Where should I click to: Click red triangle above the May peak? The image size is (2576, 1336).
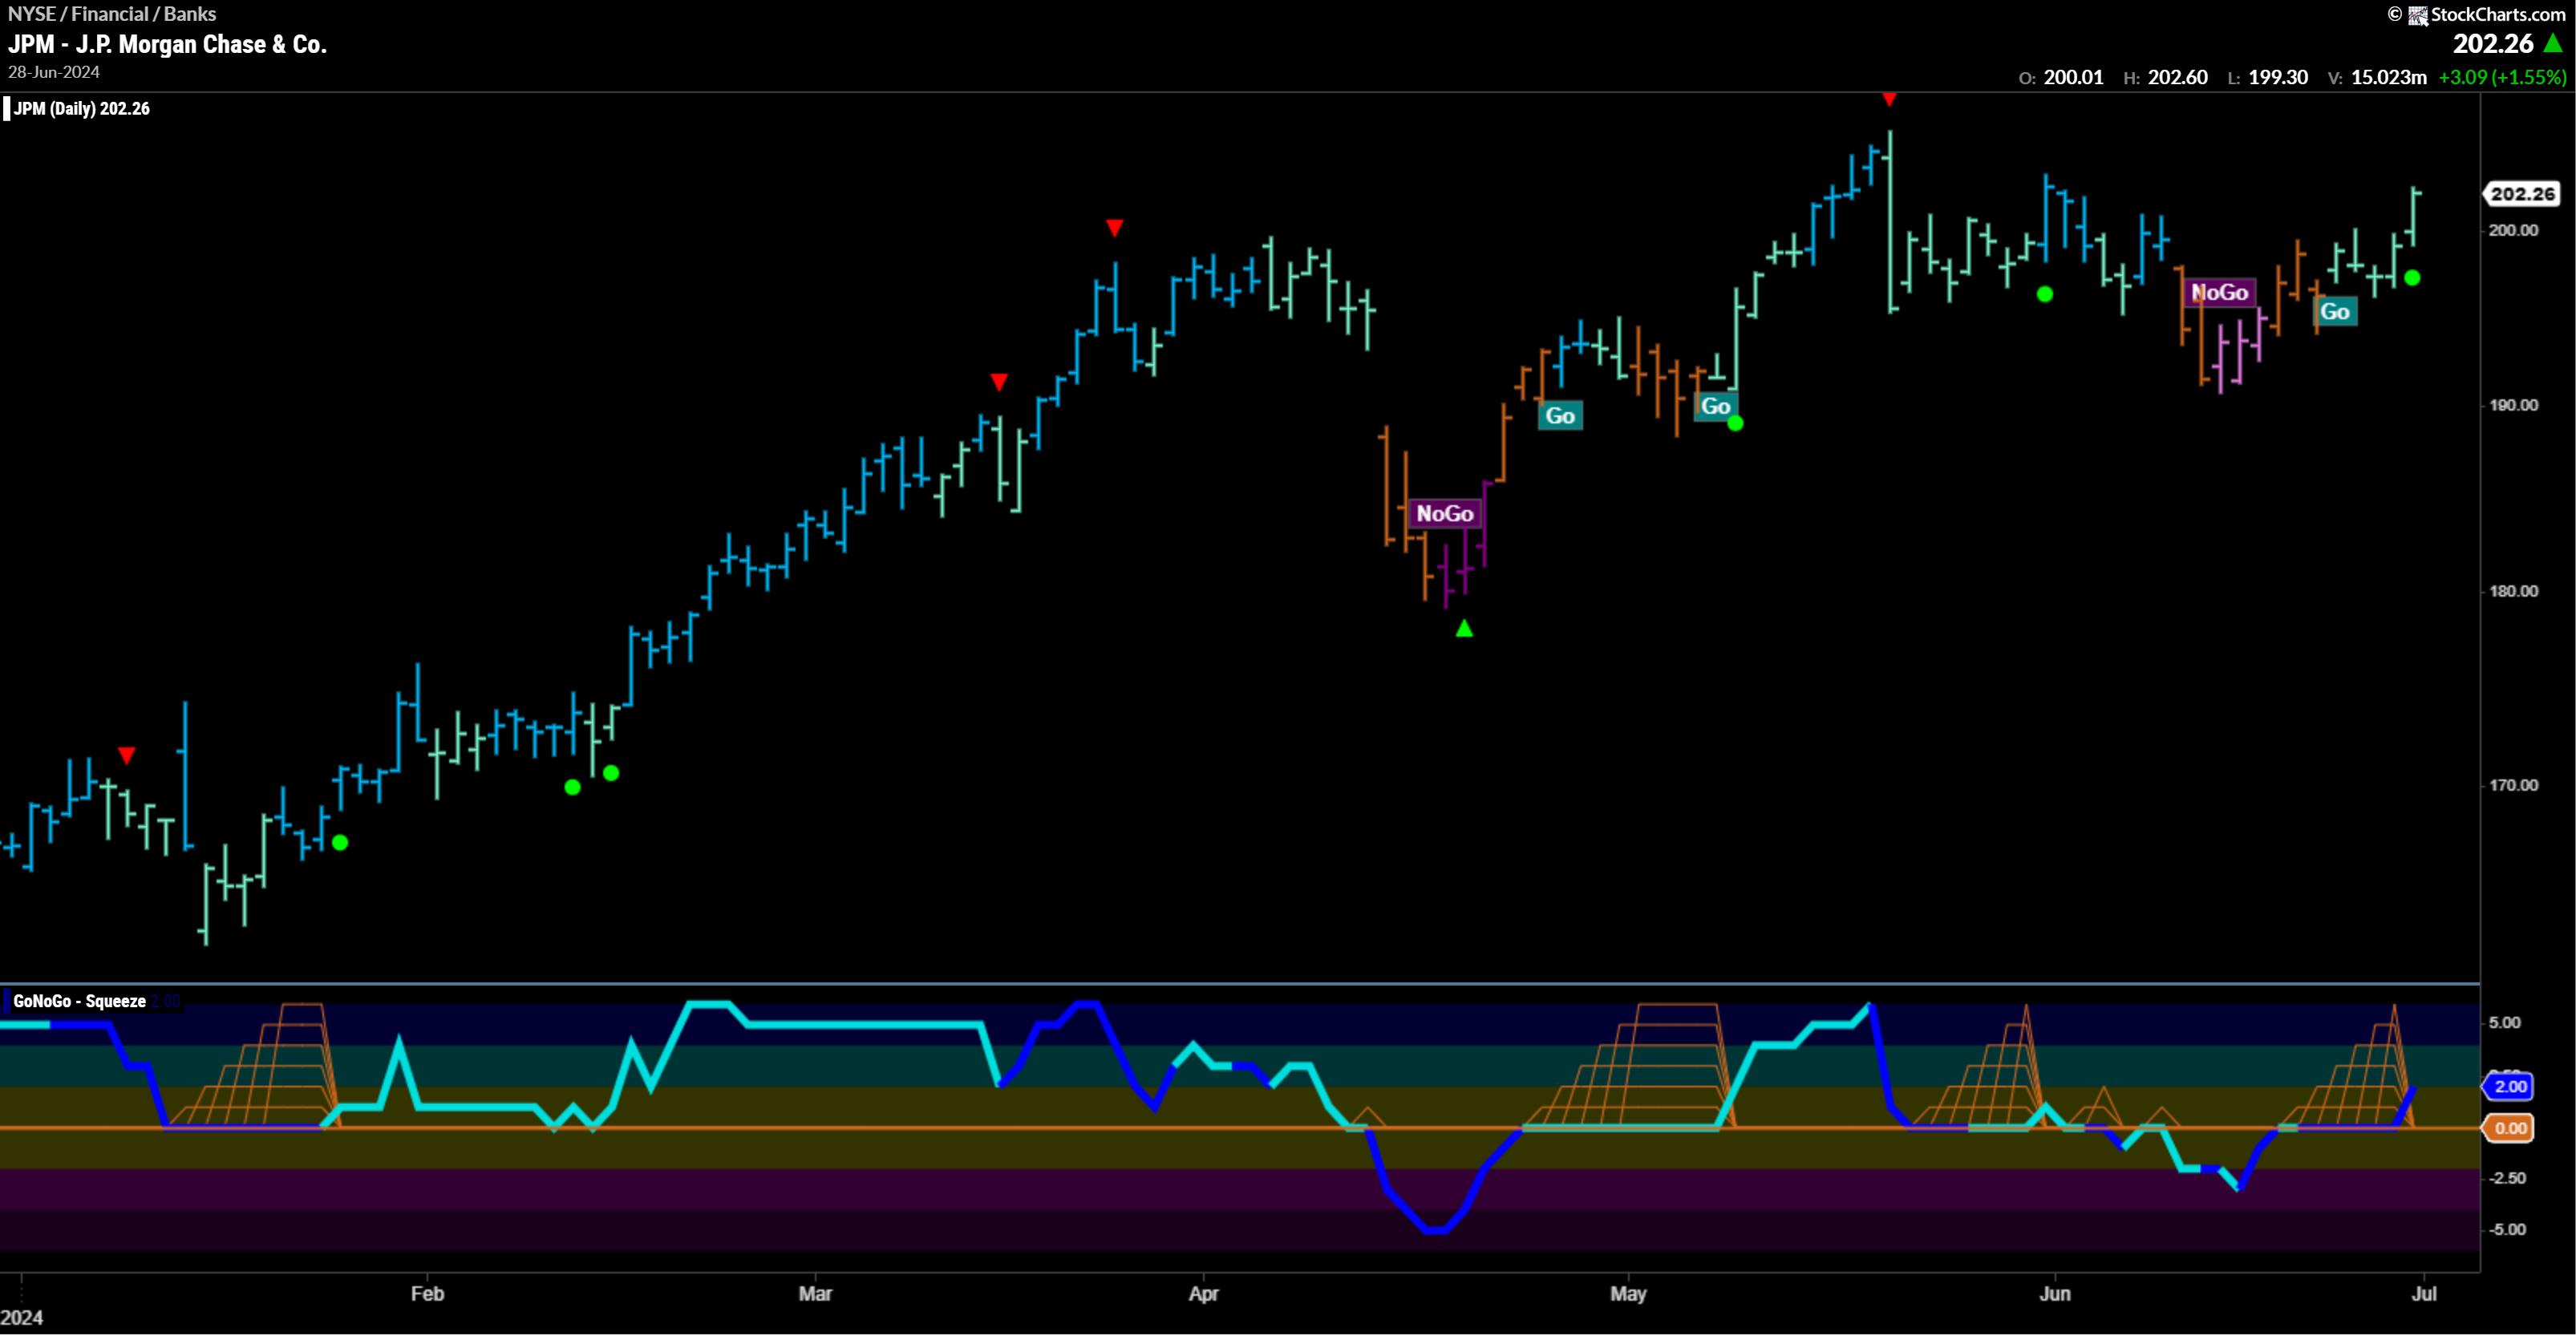click(x=1889, y=99)
